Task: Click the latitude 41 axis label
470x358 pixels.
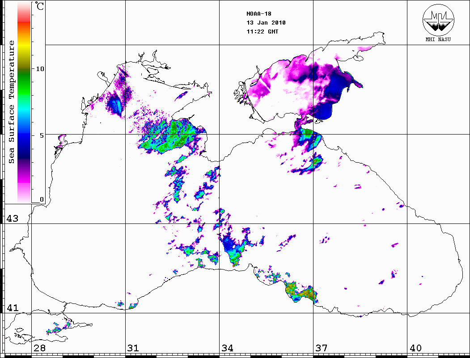Action: point(12,308)
